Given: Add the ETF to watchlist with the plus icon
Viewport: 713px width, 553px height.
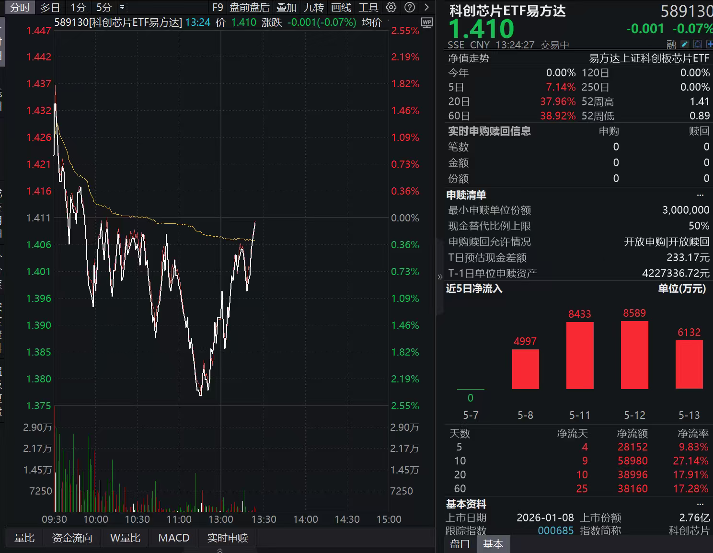Looking at the screenshot, I should coord(710,44).
